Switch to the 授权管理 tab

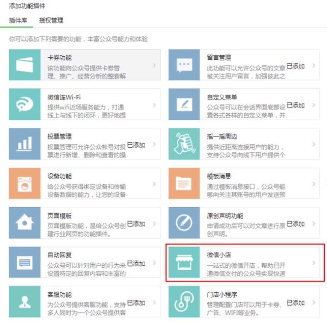coord(51,21)
